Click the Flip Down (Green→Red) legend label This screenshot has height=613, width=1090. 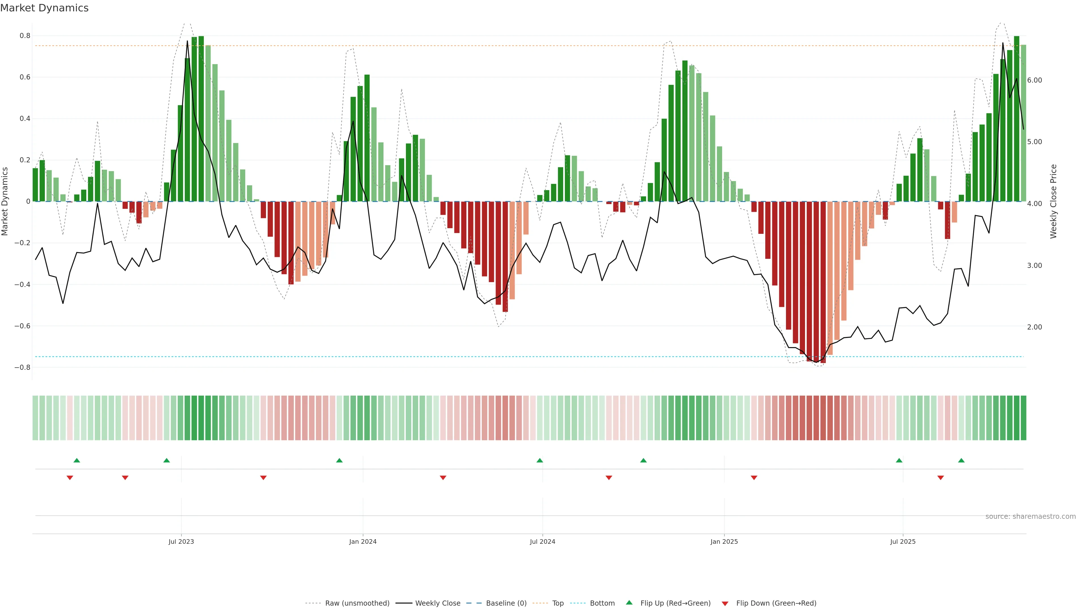click(x=776, y=603)
